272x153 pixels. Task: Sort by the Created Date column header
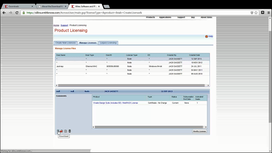tap(195, 55)
